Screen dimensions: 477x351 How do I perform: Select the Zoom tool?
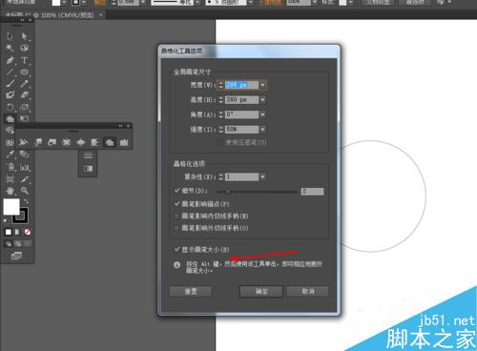click(25, 191)
